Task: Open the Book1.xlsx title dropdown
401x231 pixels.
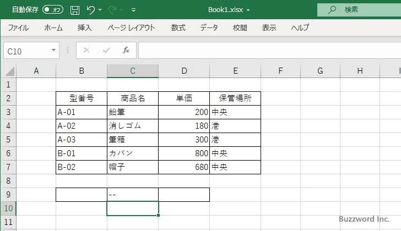Action: [248, 10]
